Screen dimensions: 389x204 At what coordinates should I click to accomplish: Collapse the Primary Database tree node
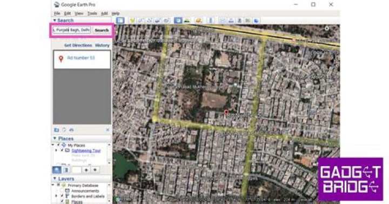coord(53,185)
